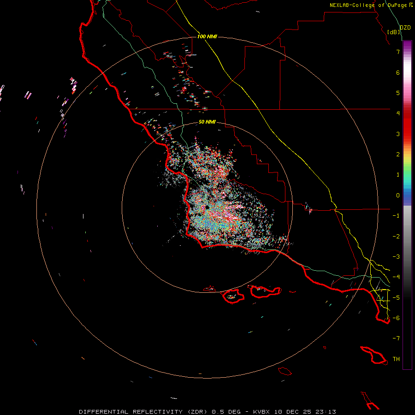415x415 pixels.
Task: Click the 5 value on the scale
Action: (398, 93)
